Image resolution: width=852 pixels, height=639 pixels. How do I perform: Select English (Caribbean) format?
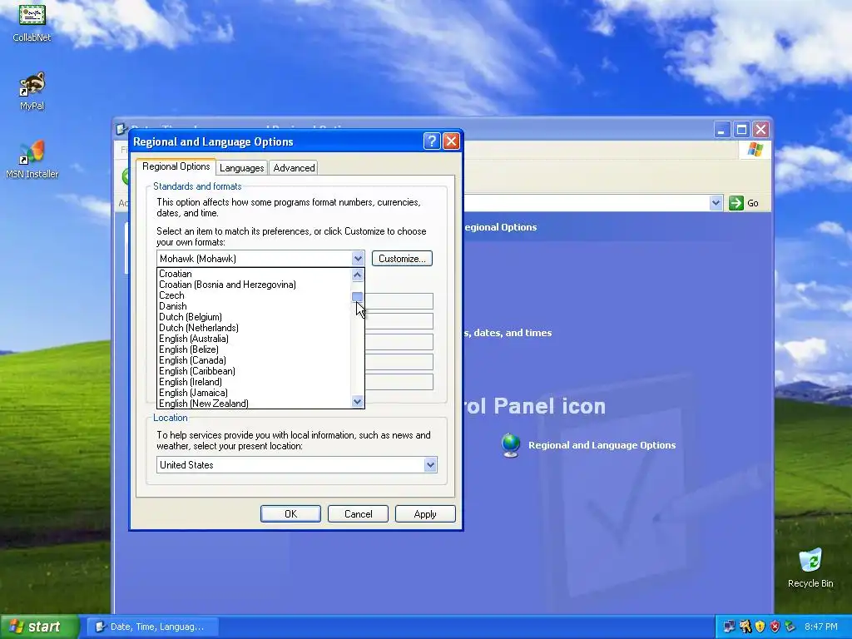point(254,372)
